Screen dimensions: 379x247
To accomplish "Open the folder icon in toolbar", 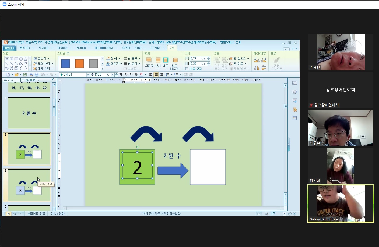I will tap(16, 74).
